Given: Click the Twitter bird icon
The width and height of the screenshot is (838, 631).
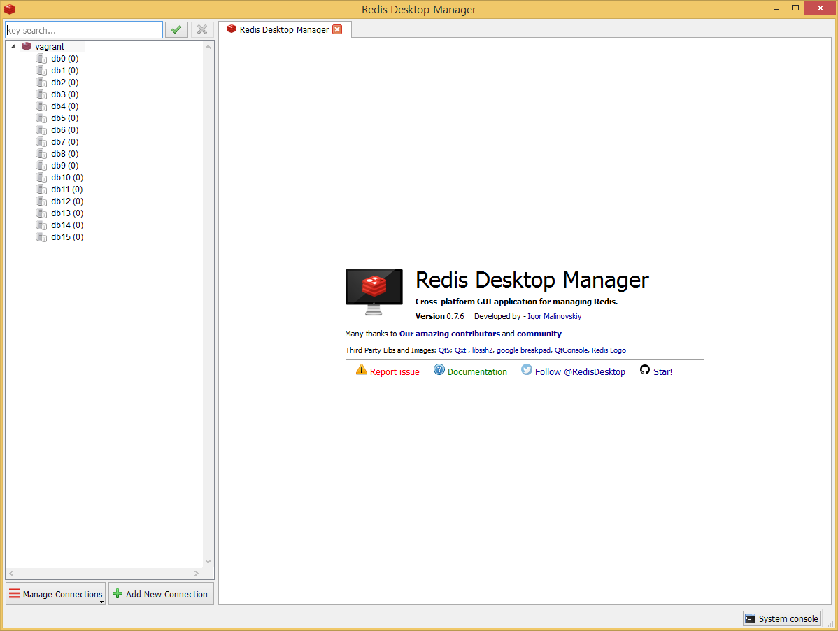Looking at the screenshot, I should pos(527,370).
